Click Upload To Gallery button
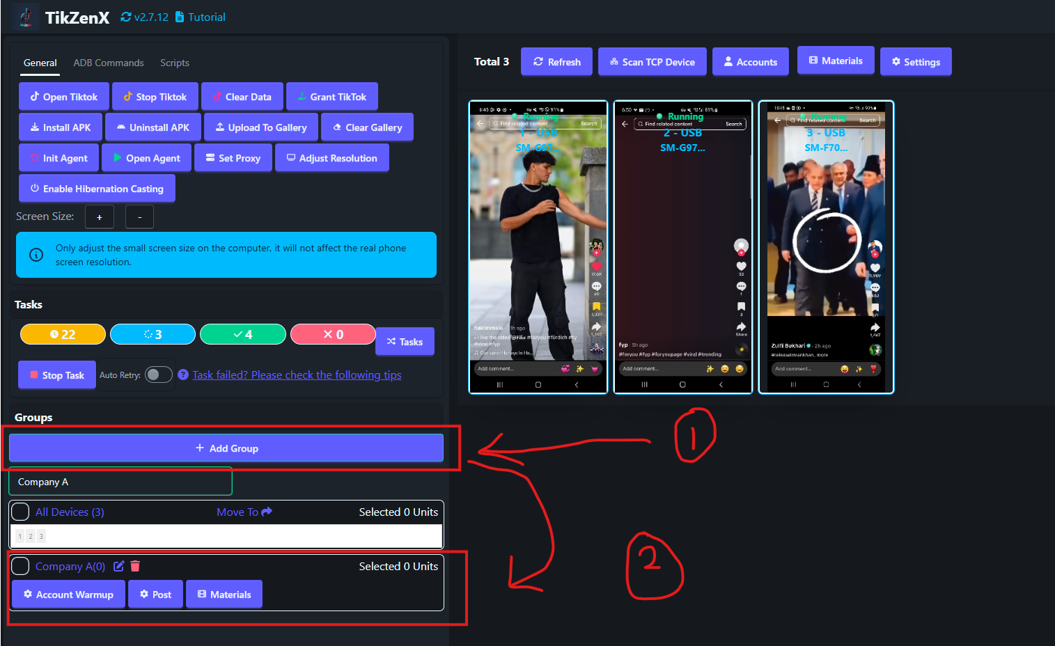 click(261, 127)
